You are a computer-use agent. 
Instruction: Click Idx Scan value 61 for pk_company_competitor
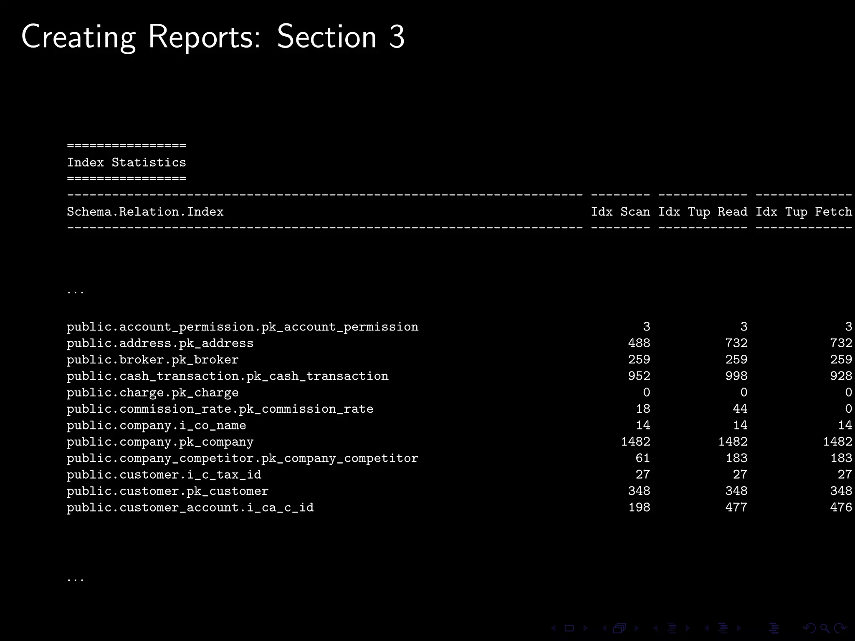(x=643, y=458)
